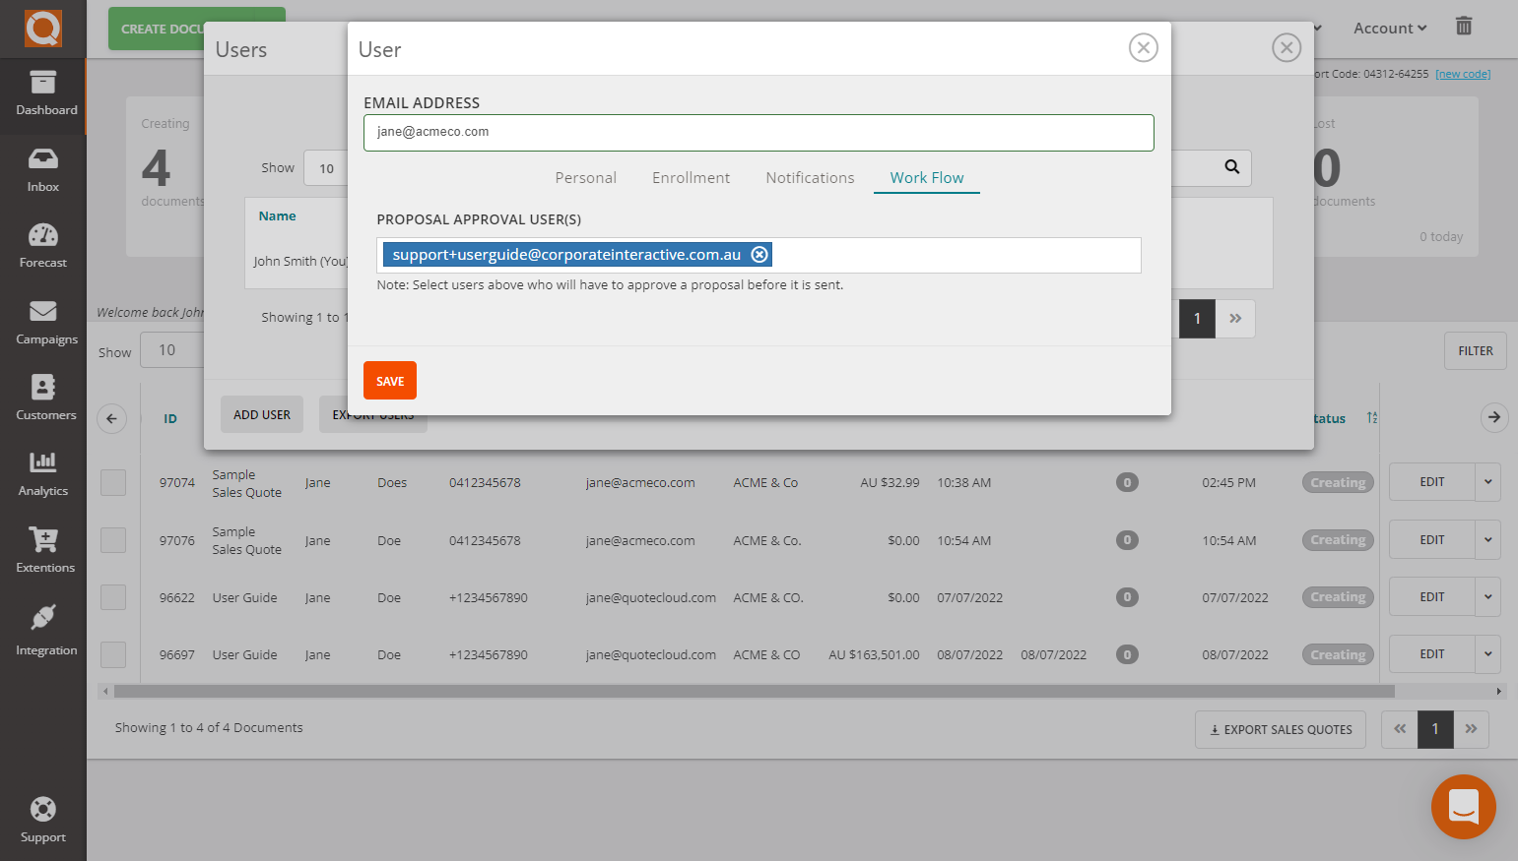Remove the support+userguide approval user tag

pos(759,255)
